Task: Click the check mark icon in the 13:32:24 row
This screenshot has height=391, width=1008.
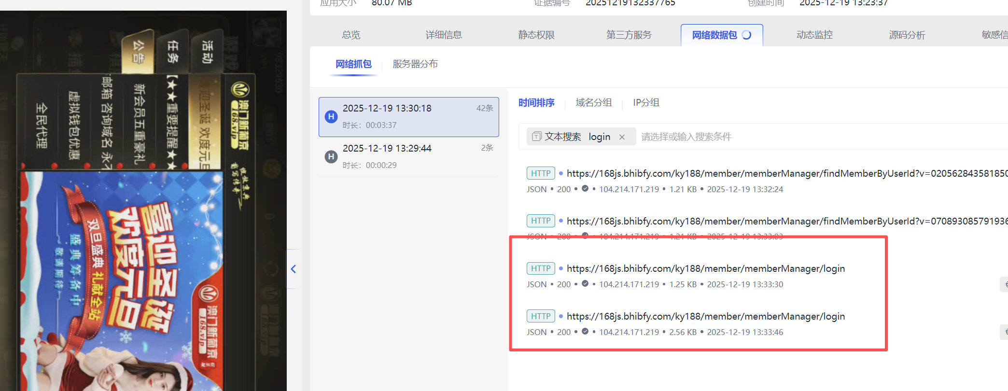Action: (x=585, y=189)
